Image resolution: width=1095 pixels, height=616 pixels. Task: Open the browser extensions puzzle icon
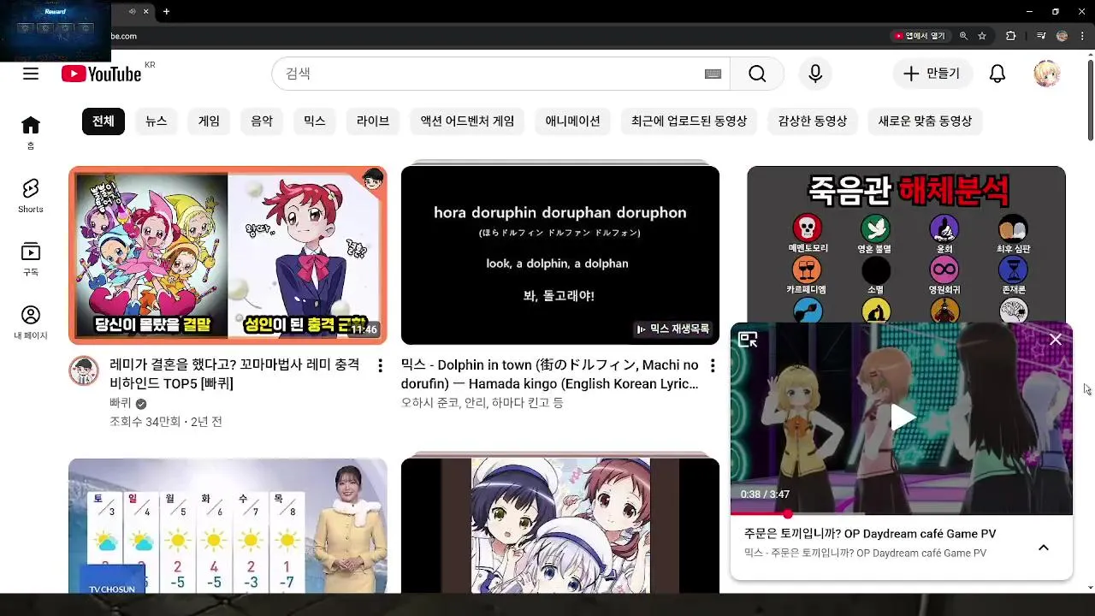point(1011,36)
